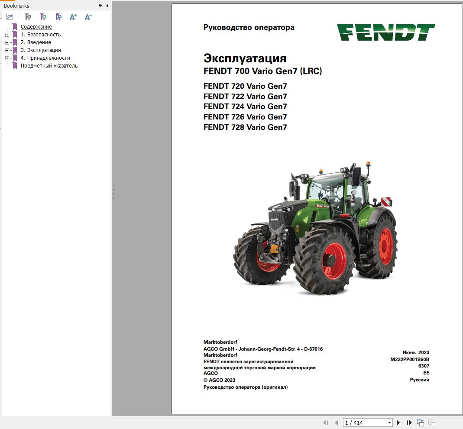The height and width of the screenshot is (429, 463).
Task: Expand the '4. Принадлежности' bookmark
Action: (7, 58)
